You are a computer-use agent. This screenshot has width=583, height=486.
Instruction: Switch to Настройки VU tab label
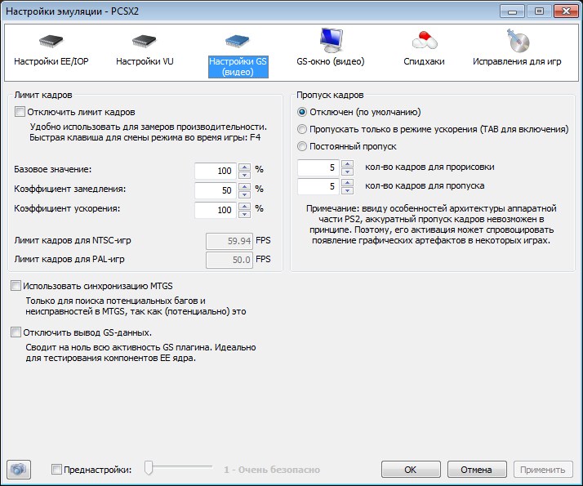(x=145, y=61)
